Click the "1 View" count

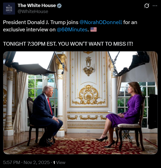click(59, 162)
